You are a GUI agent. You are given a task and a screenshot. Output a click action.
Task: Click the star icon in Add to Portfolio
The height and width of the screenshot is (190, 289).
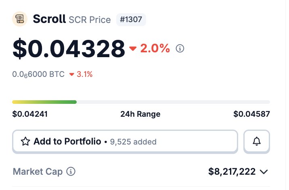click(25, 141)
